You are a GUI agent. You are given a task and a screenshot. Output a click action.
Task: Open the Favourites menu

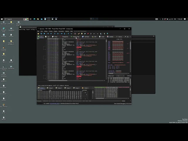(x=61, y=31)
